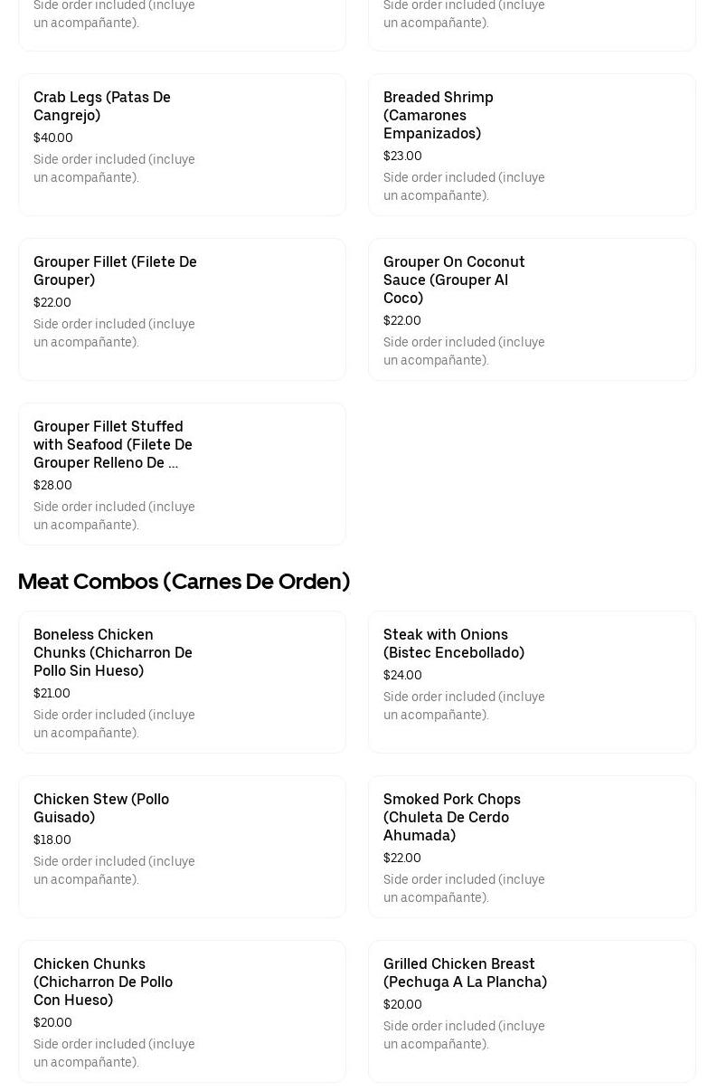Click the $28.00 stuffed grouper price
Screen dimensions: 727x1091
(52, 485)
